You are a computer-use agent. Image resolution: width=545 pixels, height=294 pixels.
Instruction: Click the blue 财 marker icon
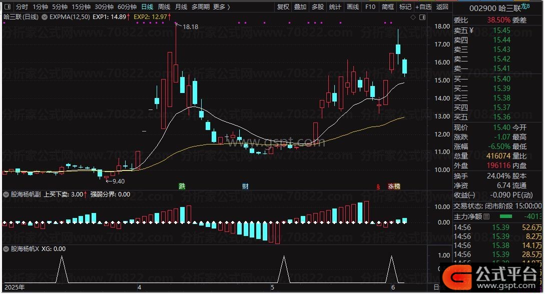245,186
